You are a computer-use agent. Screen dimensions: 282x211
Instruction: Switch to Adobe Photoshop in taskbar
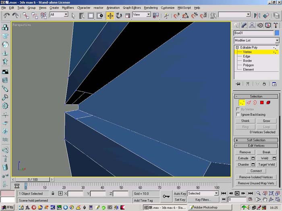pyautogui.click(x=210, y=207)
